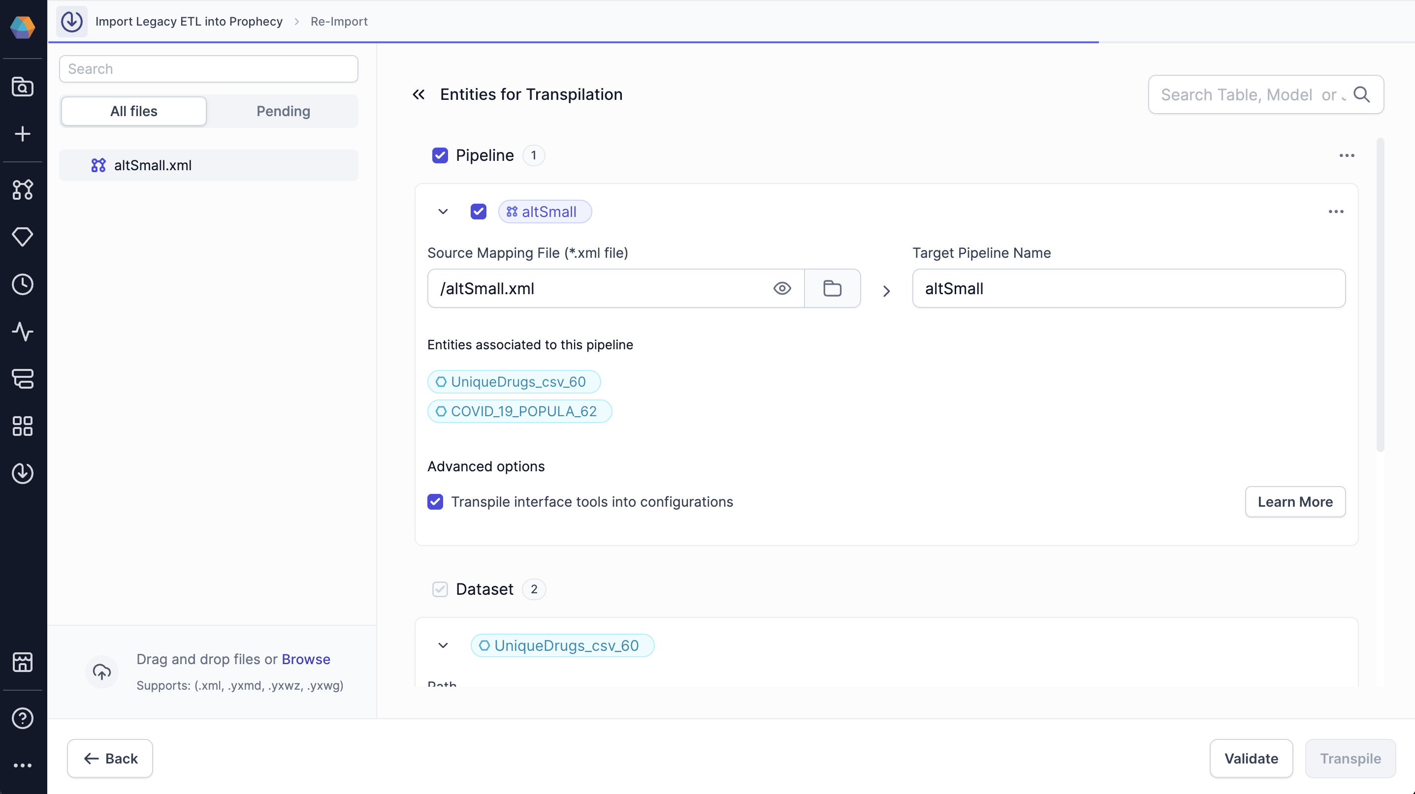Open the folder browser for Source Mapping File
Image resolution: width=1415 pixels, height=794 pixels.
tap(832, 288)
